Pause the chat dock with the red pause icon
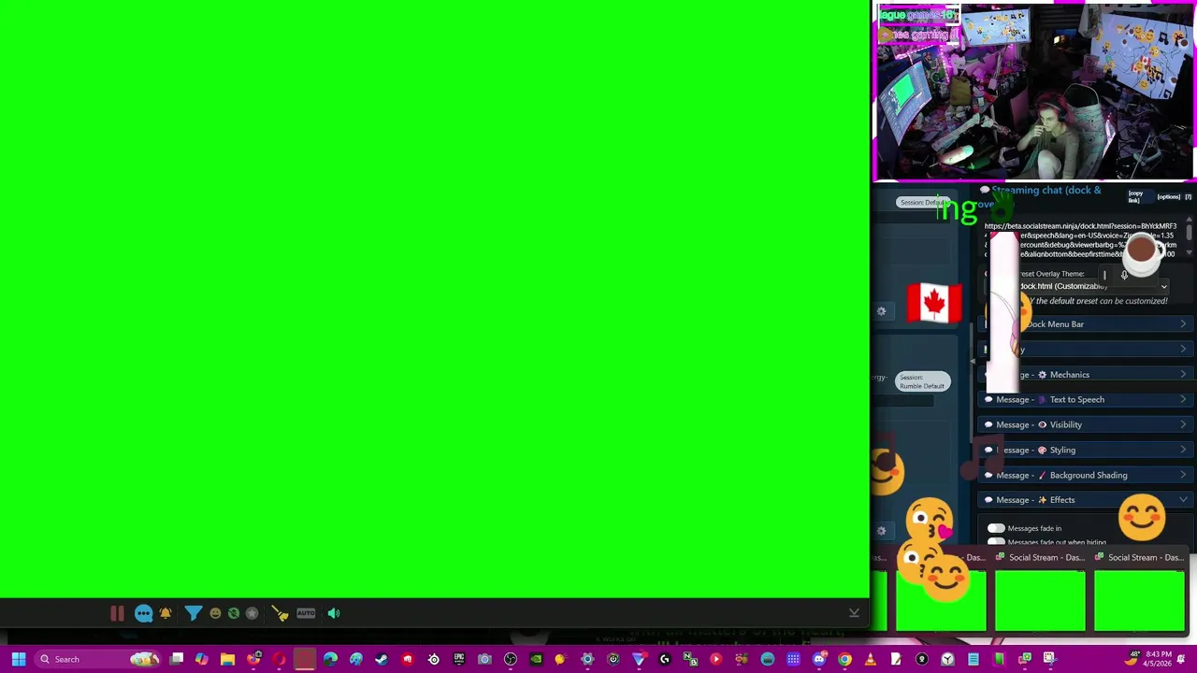The height and width of the screenshot is (673, 1197). click(x=117, y=613)
